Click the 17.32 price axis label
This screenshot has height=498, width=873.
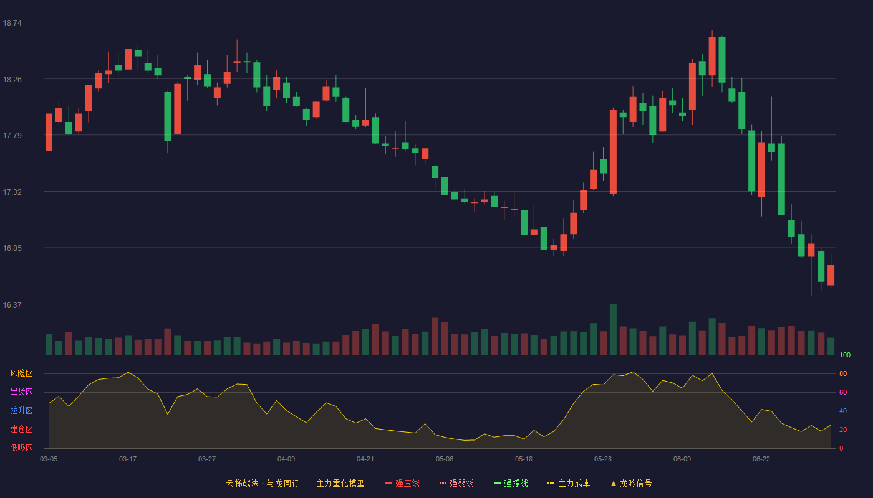click(x=12, y=192)
